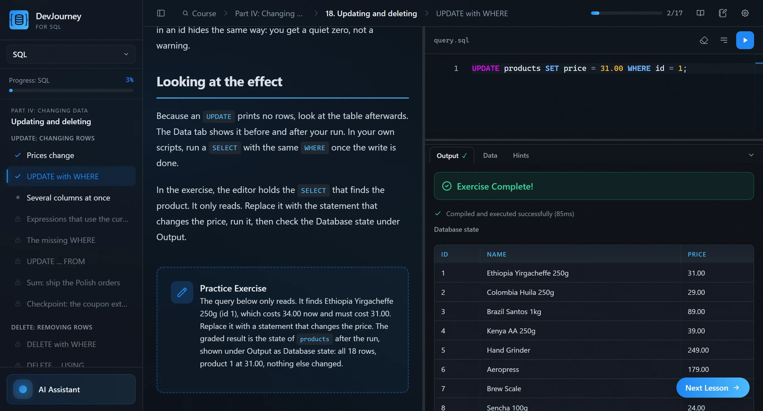The image size is (763, 411).
Task: Format code using the lines icon
Action: coord(724,40)
